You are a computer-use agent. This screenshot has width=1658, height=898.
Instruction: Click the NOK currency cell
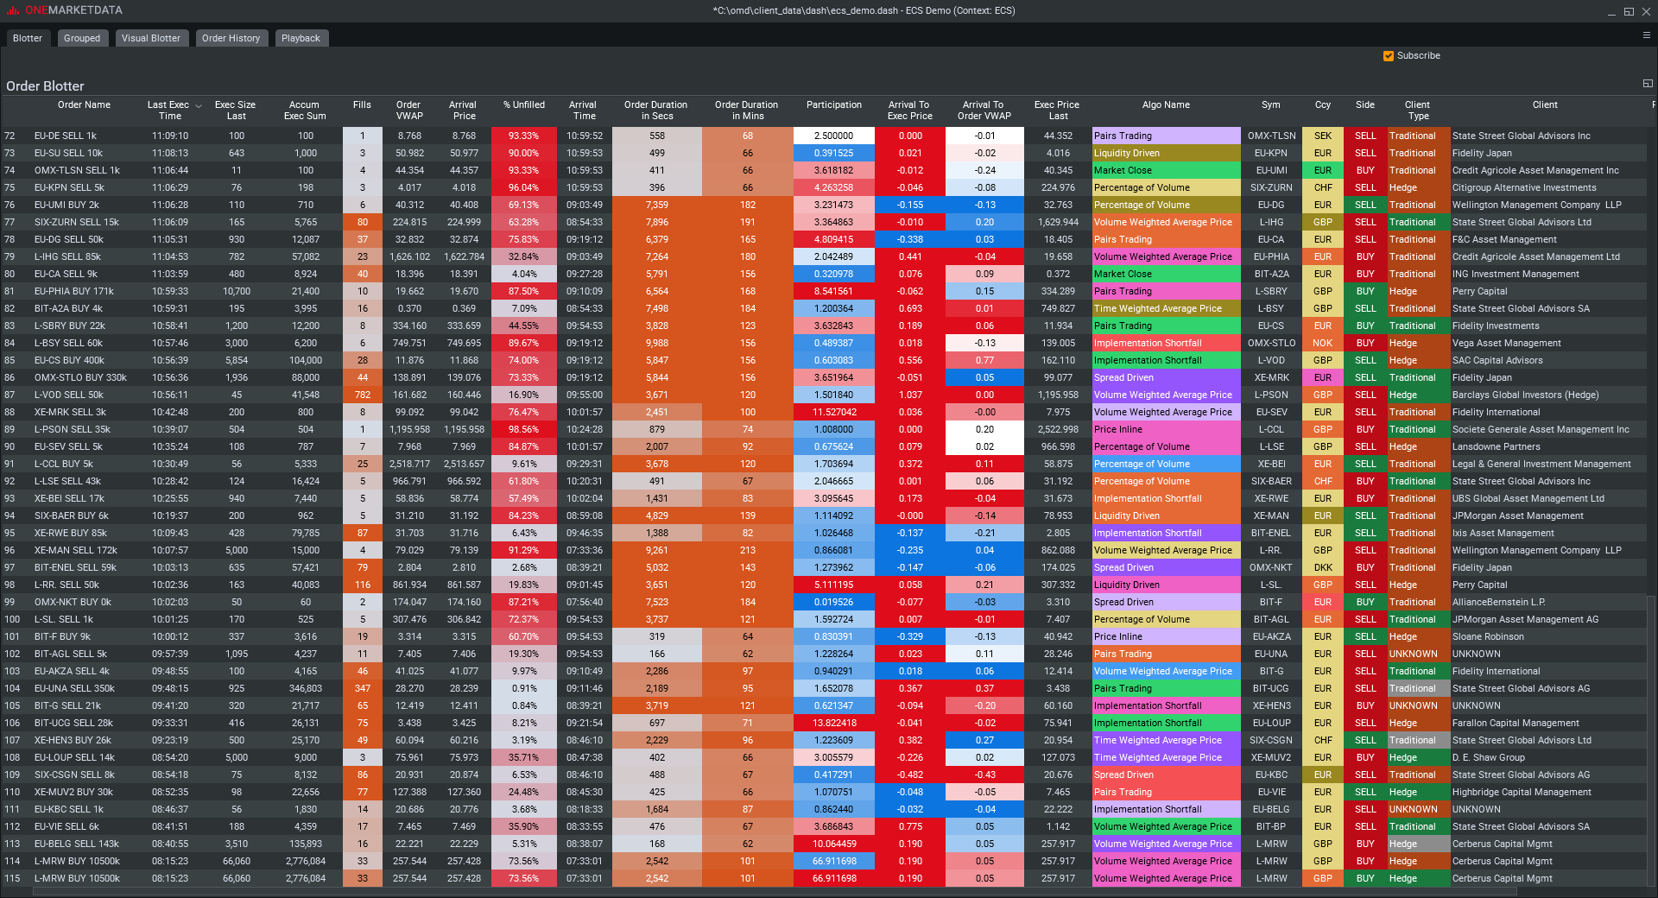point(1323,344)
